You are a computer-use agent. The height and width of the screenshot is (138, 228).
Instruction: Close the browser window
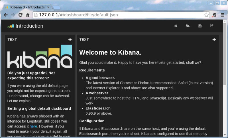click(x=224, y=3)
